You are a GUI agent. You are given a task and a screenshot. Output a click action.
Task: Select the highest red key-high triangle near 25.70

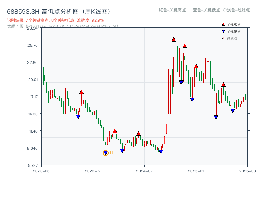click(x=185, y=45)
